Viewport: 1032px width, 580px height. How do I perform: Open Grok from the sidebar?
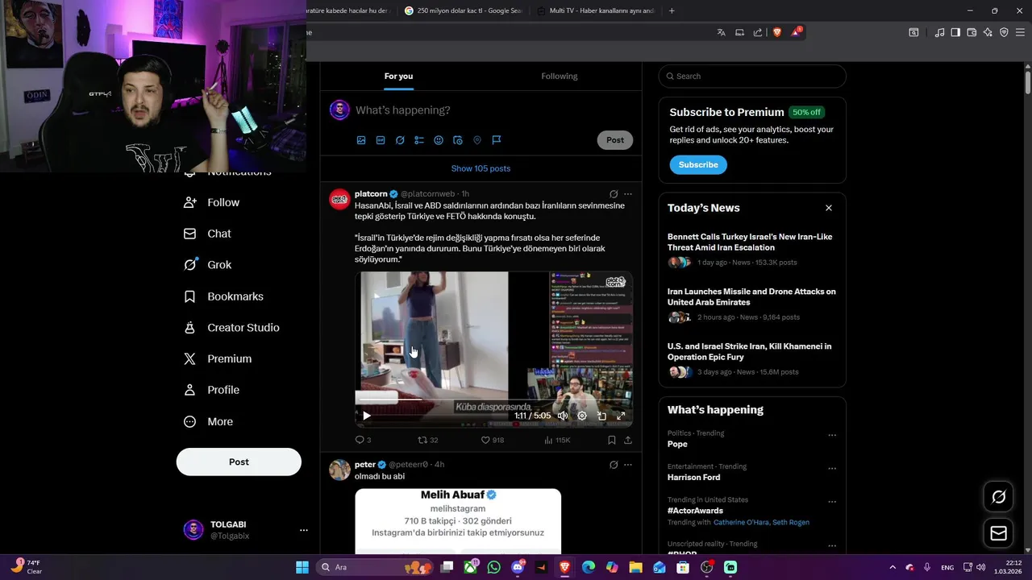tap(207, 265)
